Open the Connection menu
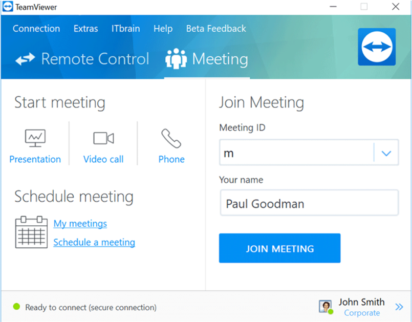 tap(36, 29)
